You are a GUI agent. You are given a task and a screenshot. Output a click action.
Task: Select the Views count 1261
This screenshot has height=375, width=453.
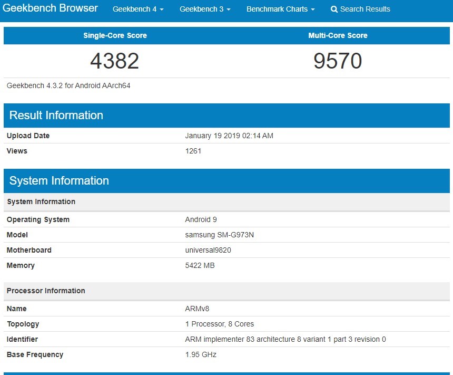coord(193,151)
